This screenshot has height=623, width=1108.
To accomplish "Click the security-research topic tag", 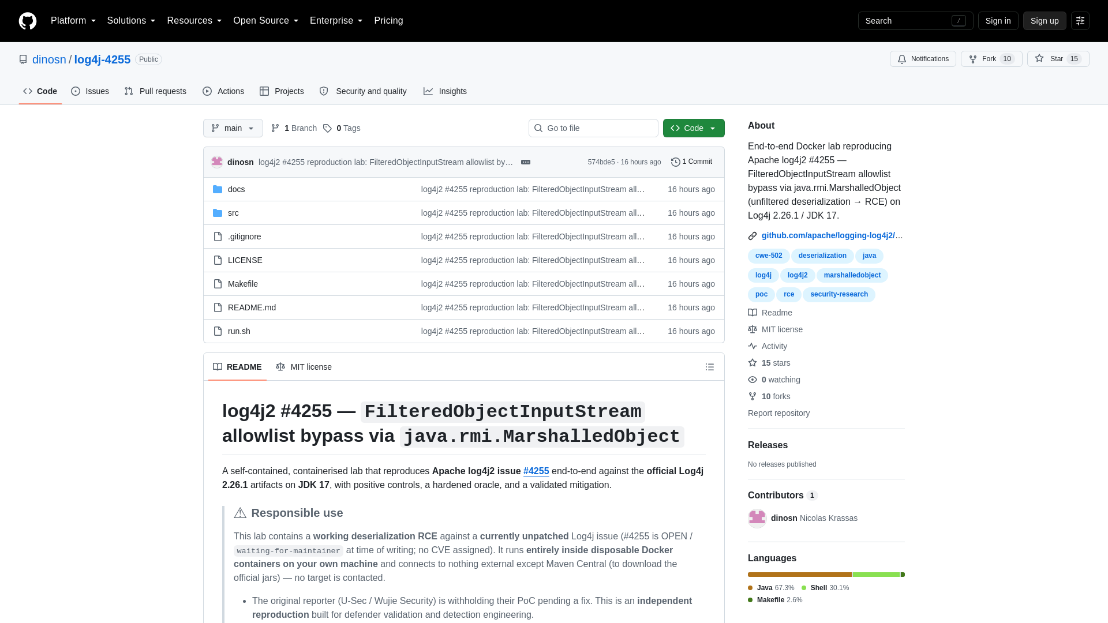I will pyautogui.click(x=839, y=294).
